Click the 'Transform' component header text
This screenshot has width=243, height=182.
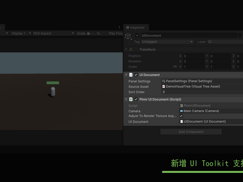coord(147,49)
